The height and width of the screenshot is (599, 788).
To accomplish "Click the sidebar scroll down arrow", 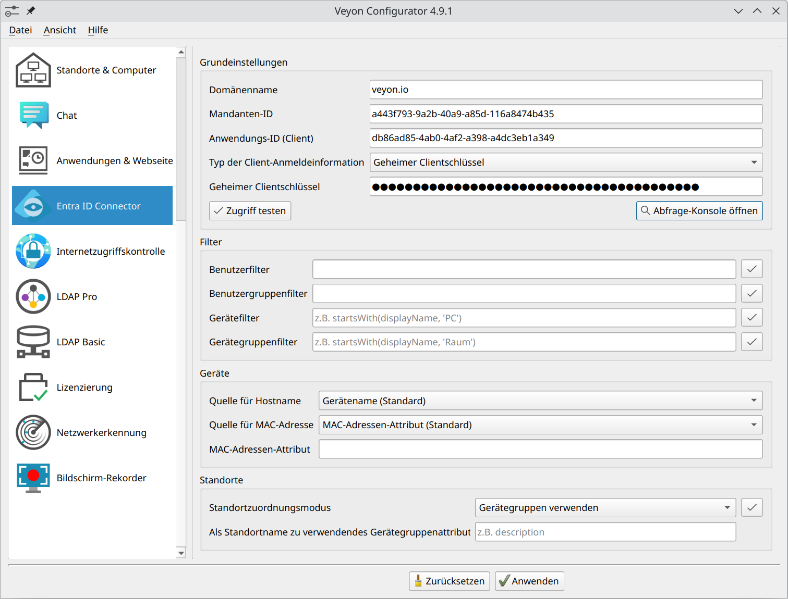I will pyautogui.click(x=181, y=553).
